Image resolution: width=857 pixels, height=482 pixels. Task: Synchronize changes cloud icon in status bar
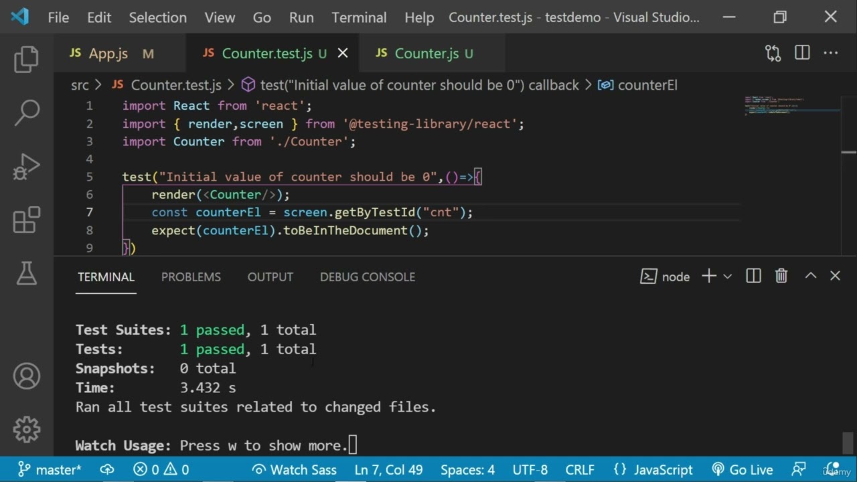pyautogui.click(x=107, y=469)
